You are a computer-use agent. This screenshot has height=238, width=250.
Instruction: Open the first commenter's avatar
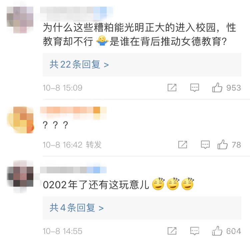coord(20,20)
